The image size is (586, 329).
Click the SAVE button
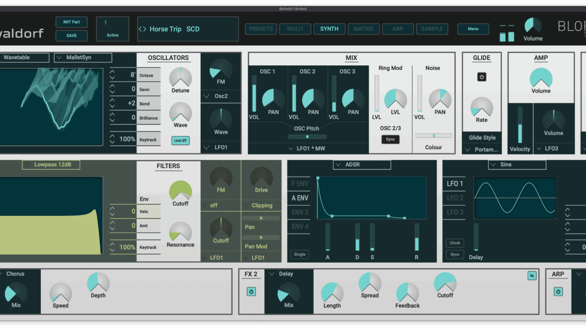(x=71, y=36)
